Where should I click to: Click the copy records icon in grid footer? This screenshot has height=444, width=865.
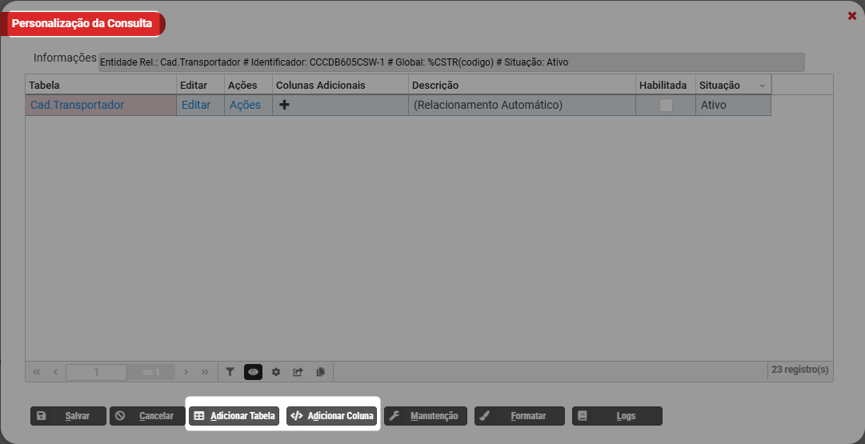pos(321,372)
